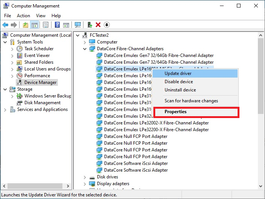Click Scan for hardware changes monitor icon
Image resolution: width=265 pixels, height=199 pixels.
tap(78, 25)
